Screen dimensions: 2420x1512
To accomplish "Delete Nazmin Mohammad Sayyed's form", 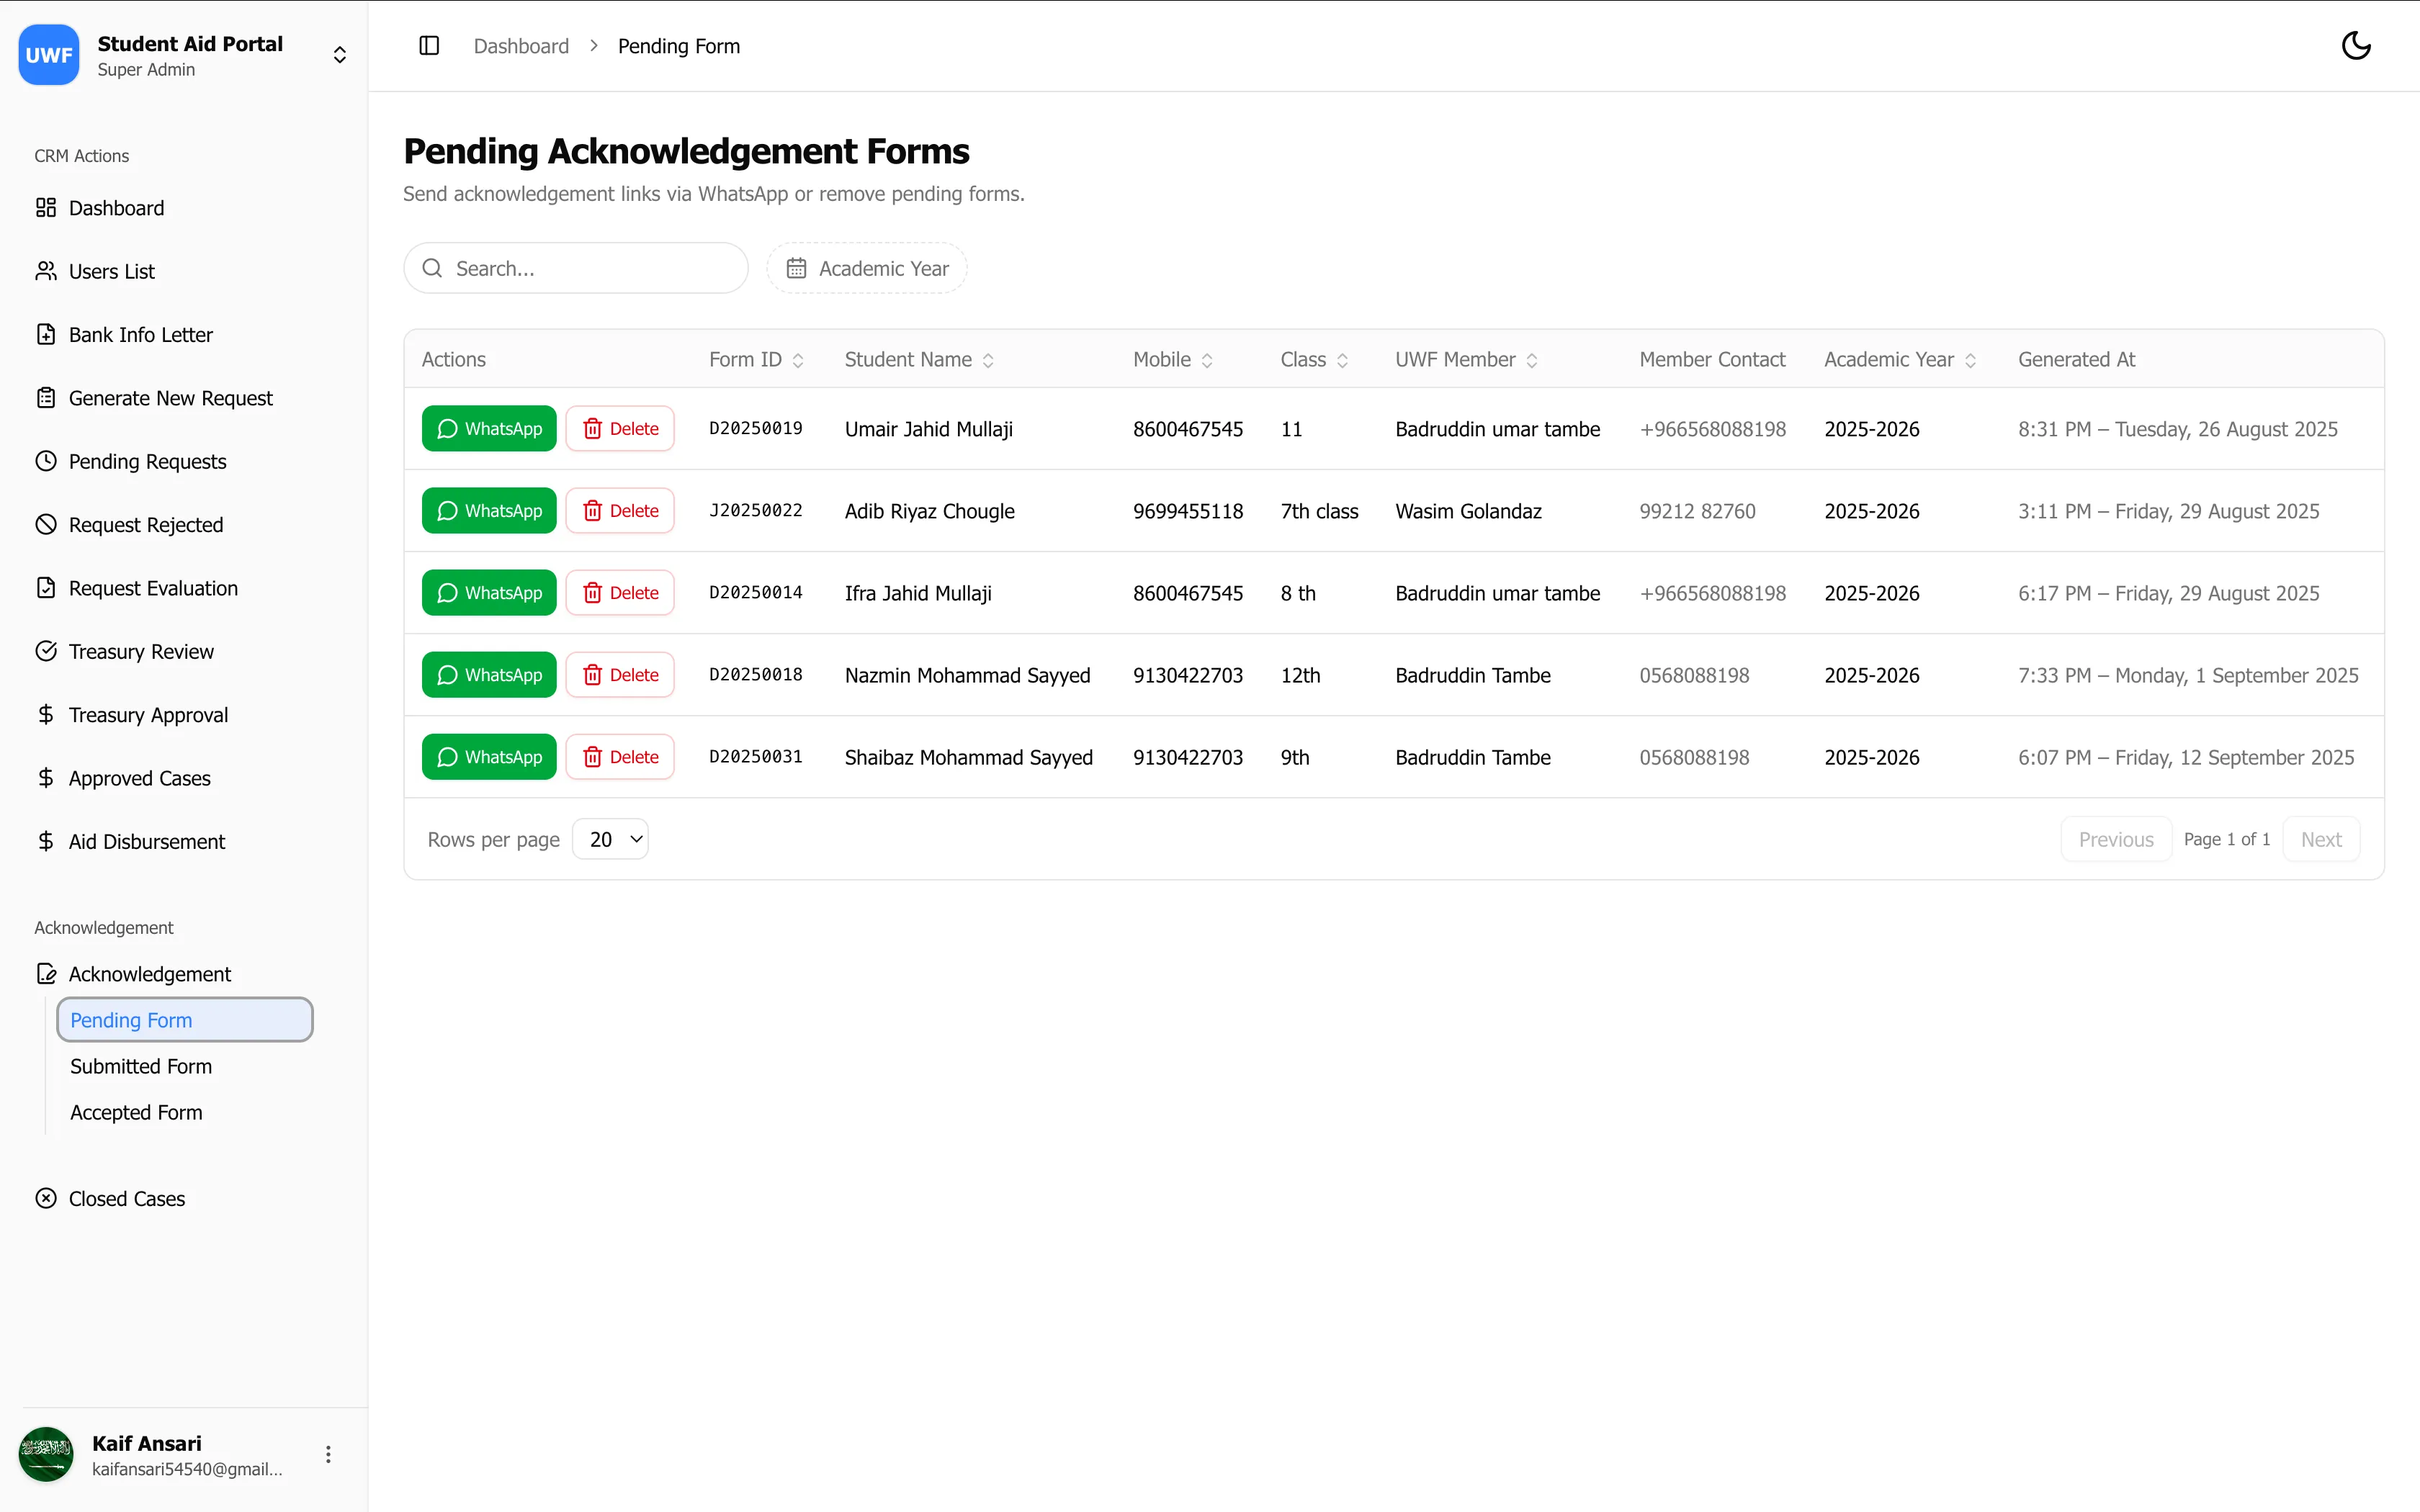I will pos(620,674).
